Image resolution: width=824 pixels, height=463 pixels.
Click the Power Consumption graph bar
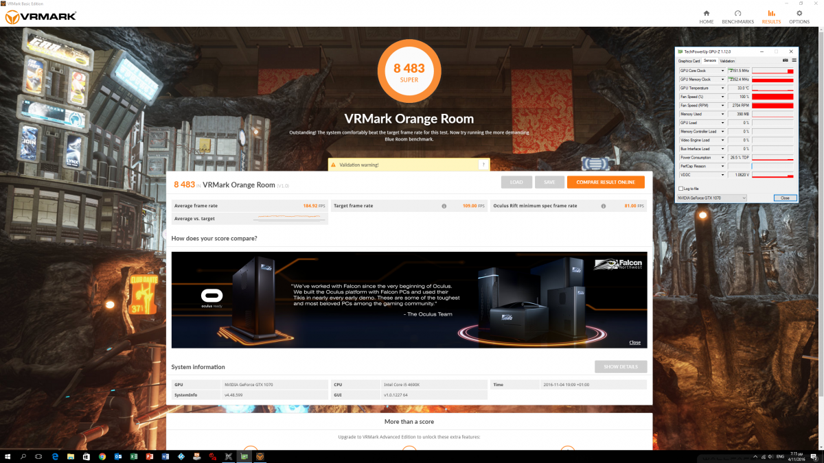773,157
